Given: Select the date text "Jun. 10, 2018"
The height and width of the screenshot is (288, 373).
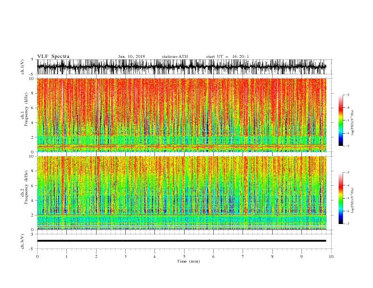Looking at the screenshot, I should (131, 56).
